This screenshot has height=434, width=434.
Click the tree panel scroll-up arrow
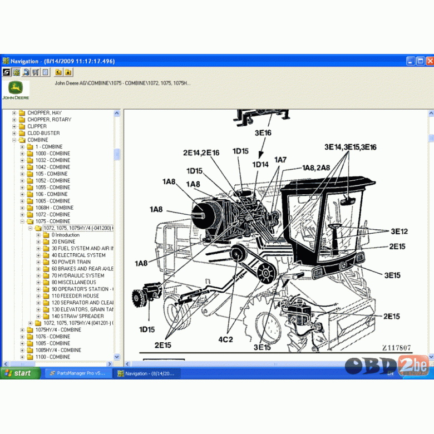pos(117,113)
